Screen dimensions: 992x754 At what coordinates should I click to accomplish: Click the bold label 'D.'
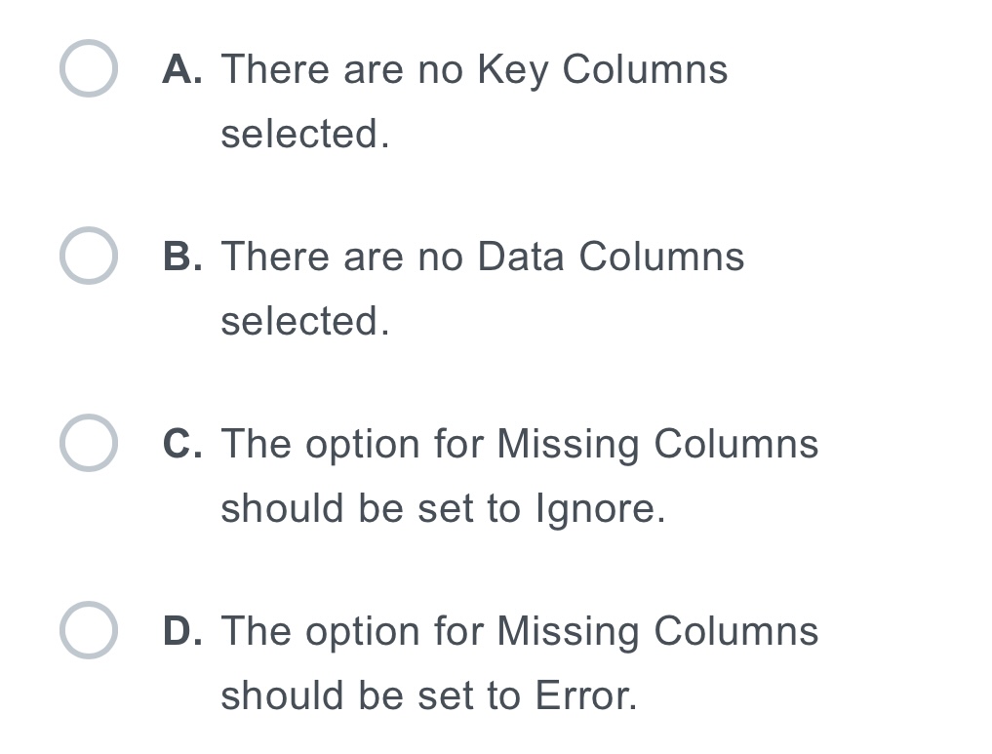(x=183, y=630)
